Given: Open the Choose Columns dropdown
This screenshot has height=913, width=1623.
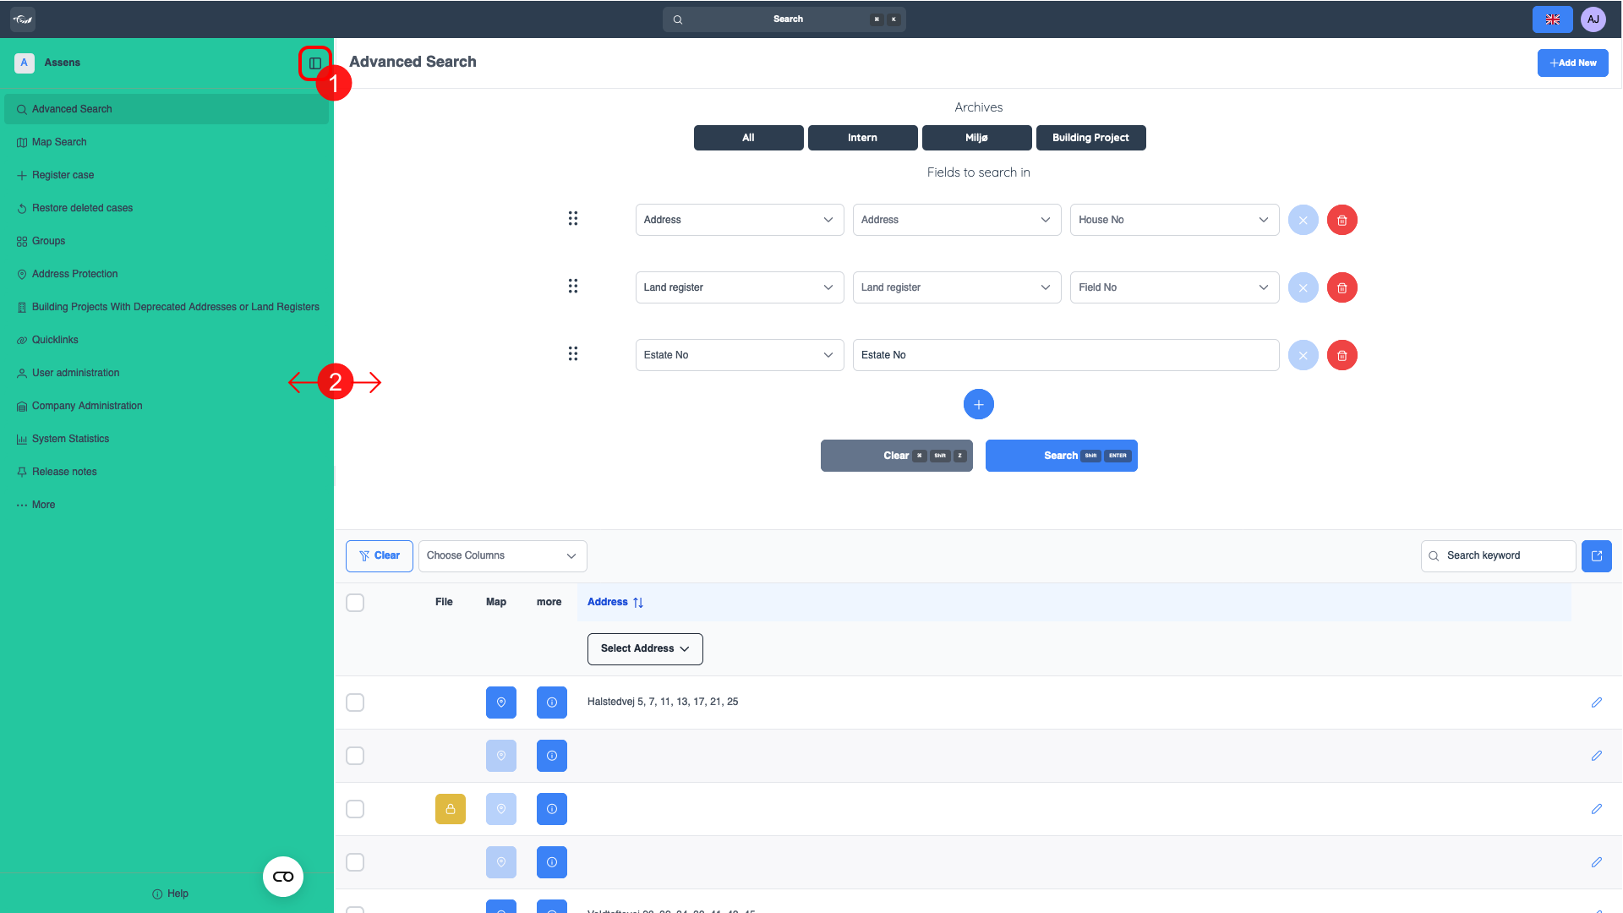Looking at the screenshot, I should 502,556.
